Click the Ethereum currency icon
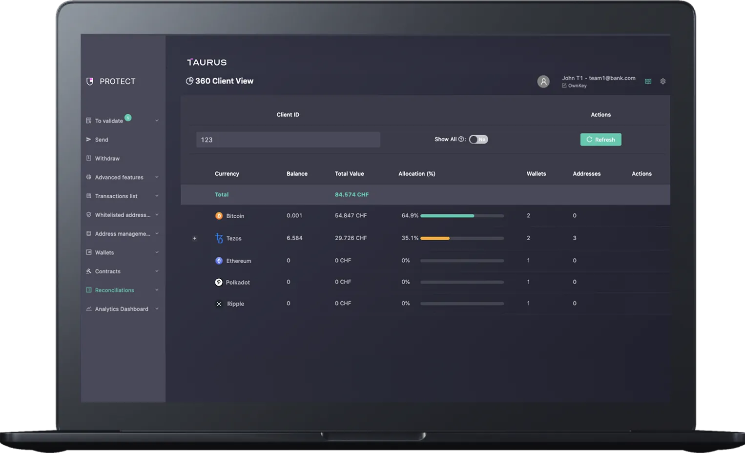The image size is (745, 453). (x=219, y=261)
